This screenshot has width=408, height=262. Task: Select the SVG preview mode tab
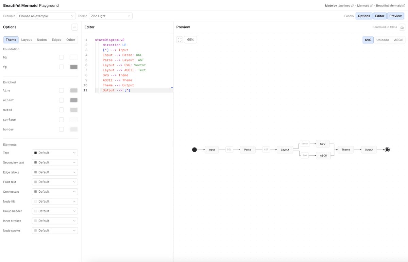[368, 40]
